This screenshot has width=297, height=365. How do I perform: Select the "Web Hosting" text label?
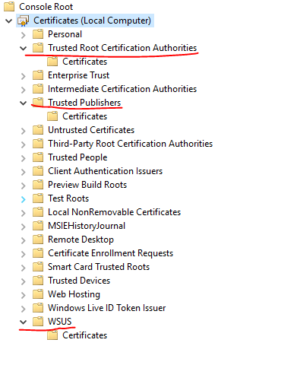74,294
